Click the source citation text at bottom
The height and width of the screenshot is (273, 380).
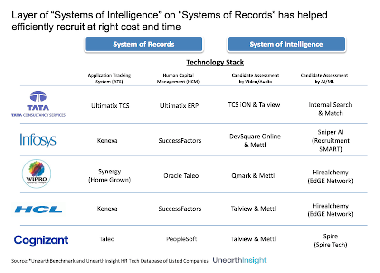pos(110,261)
